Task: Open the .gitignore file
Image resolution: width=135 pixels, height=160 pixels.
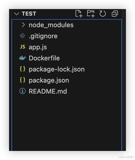Action: coord(43,36)
